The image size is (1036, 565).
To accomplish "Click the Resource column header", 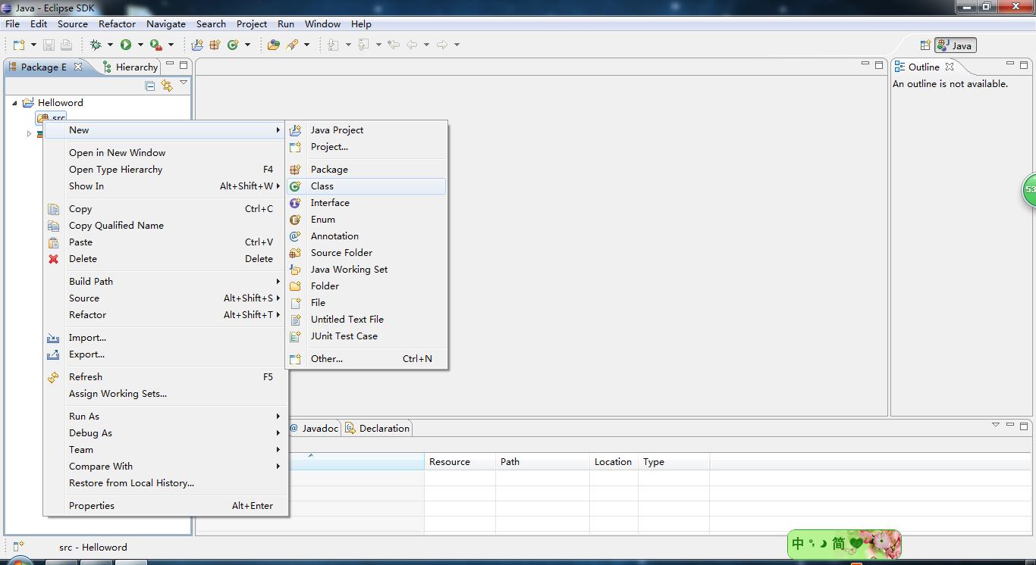I will (x=460, y=461).
